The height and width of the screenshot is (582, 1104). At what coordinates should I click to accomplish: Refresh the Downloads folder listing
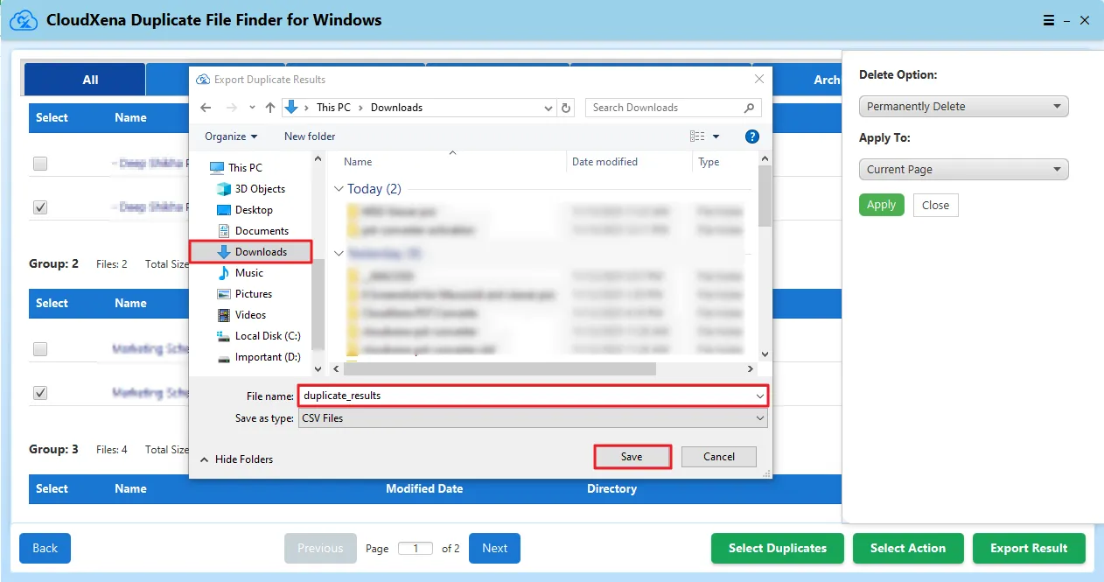pyautogui.click(x=567, y=108)
